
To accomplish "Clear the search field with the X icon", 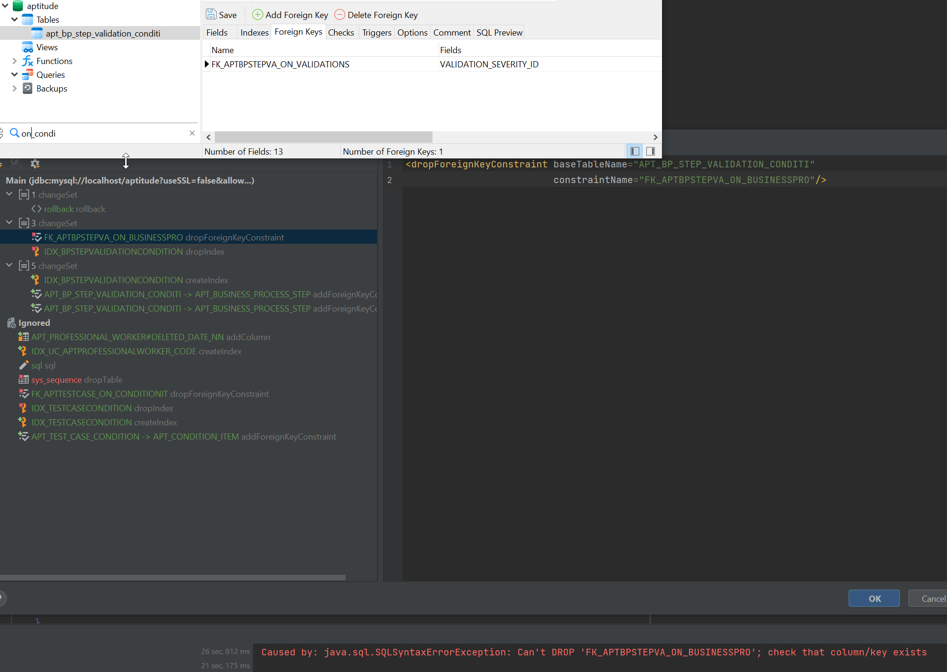I will (x=192, y=133).
